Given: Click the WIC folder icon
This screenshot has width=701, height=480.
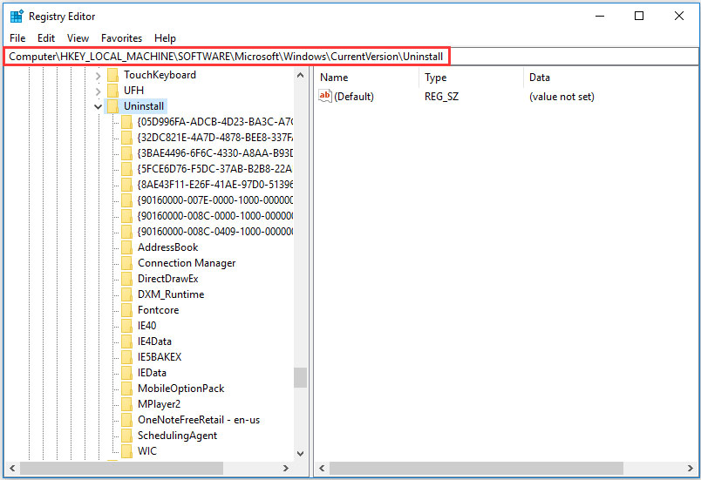Looking at the screenshot, I should coord(127,451).
